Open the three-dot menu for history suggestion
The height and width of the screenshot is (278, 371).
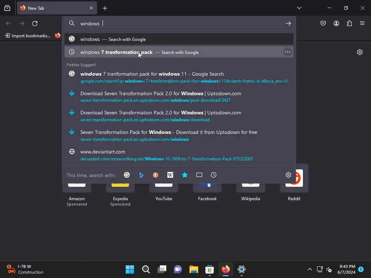tap(287, 52)
